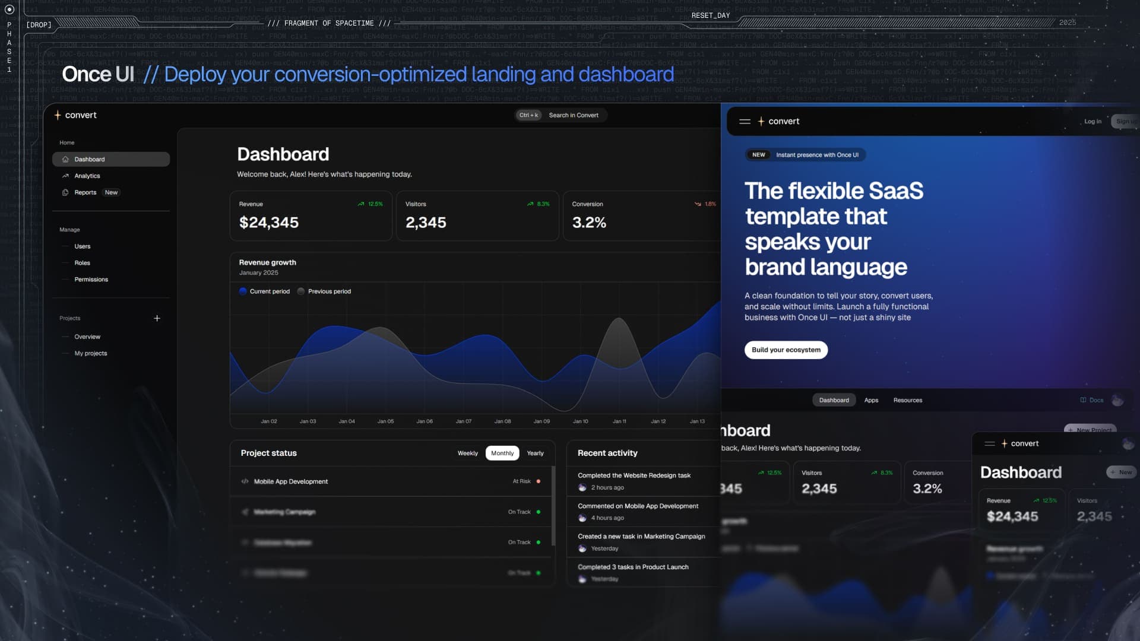Click the Jan 07 chart axis label
Screen dimensions: 1140x641
click(464, 421)
